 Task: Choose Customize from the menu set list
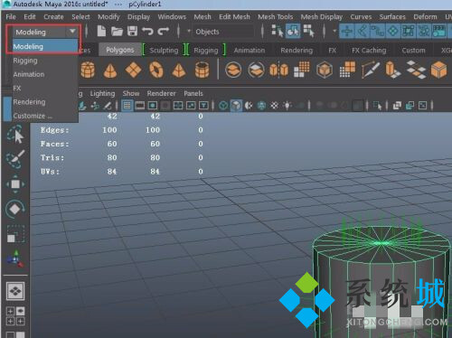tap(33, 116)
